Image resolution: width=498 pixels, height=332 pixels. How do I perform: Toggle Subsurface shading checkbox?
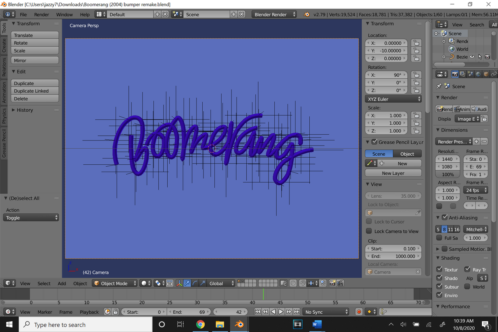pos(439,287)
